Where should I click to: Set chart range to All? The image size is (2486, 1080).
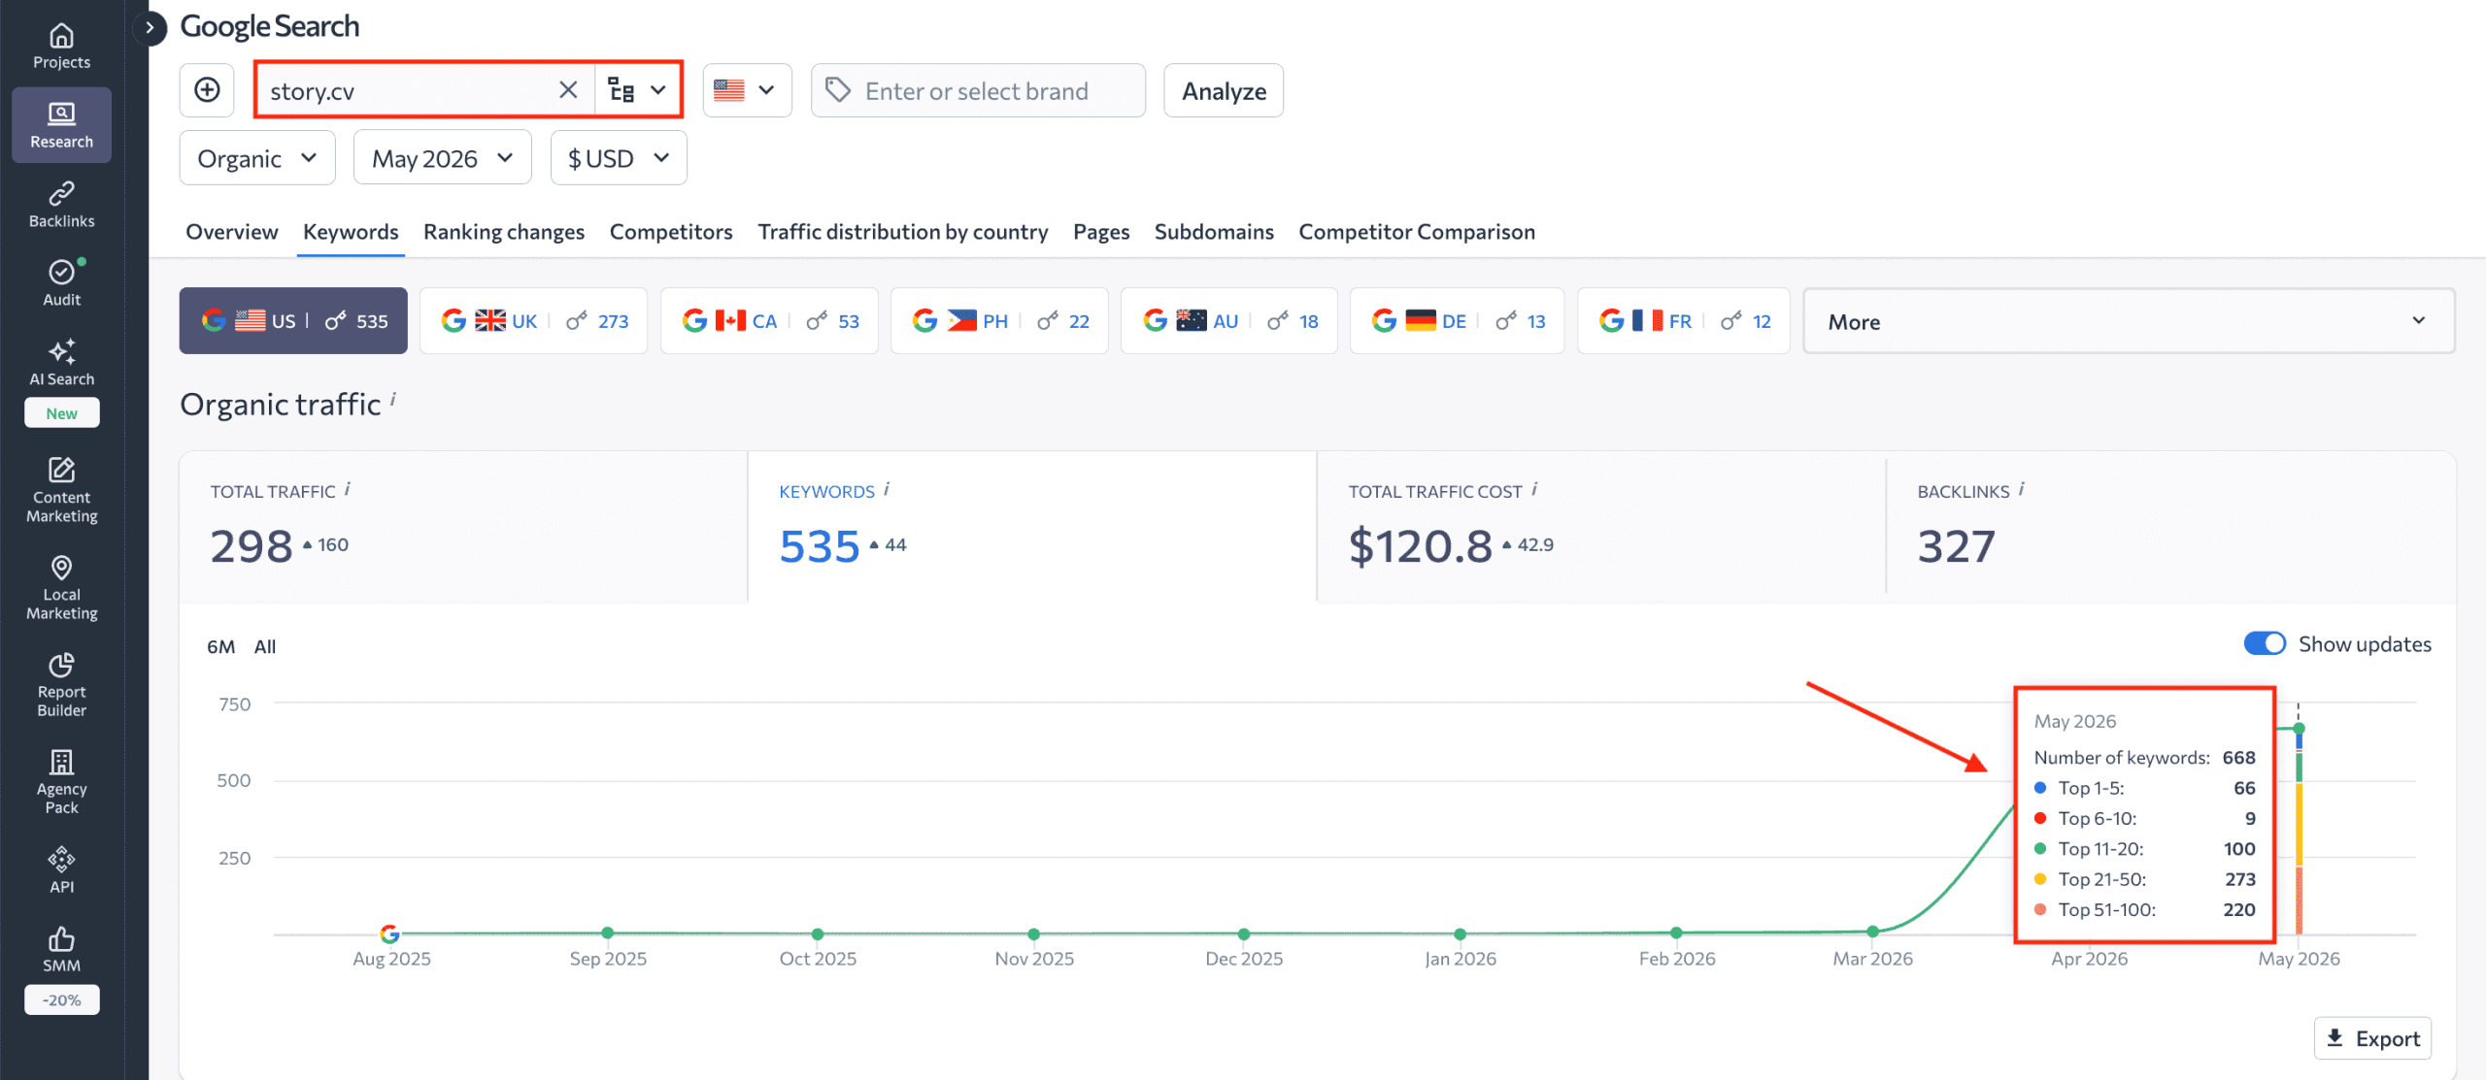click(x=265, y=646)
